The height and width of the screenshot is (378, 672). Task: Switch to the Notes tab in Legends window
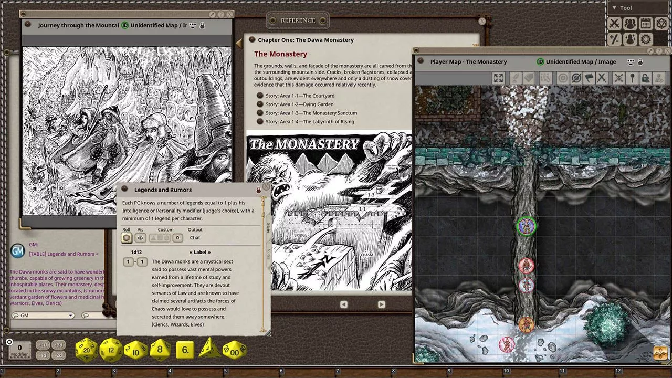pos(268,254)
